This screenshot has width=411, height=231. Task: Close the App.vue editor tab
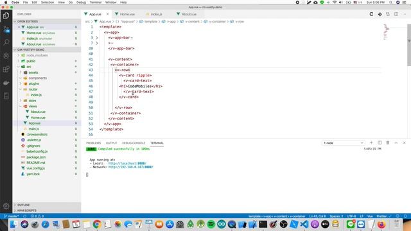pyautogui.click(x=107, y=14)
